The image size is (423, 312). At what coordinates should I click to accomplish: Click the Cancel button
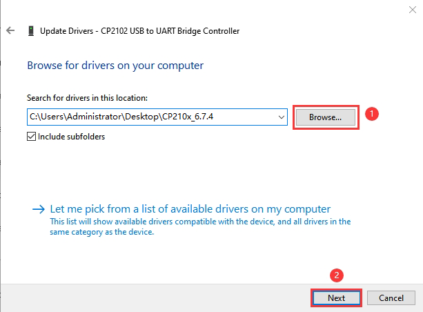(391, 298)
